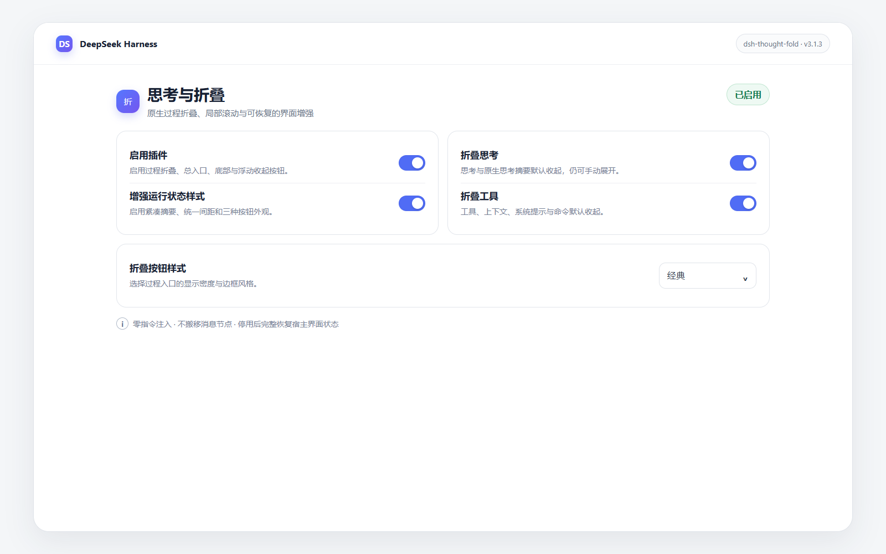
Task: Click the purple 折 plugin icon
Action: click(128, 101)
